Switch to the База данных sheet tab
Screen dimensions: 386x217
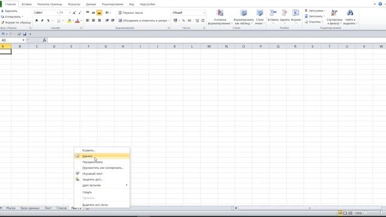30,208
